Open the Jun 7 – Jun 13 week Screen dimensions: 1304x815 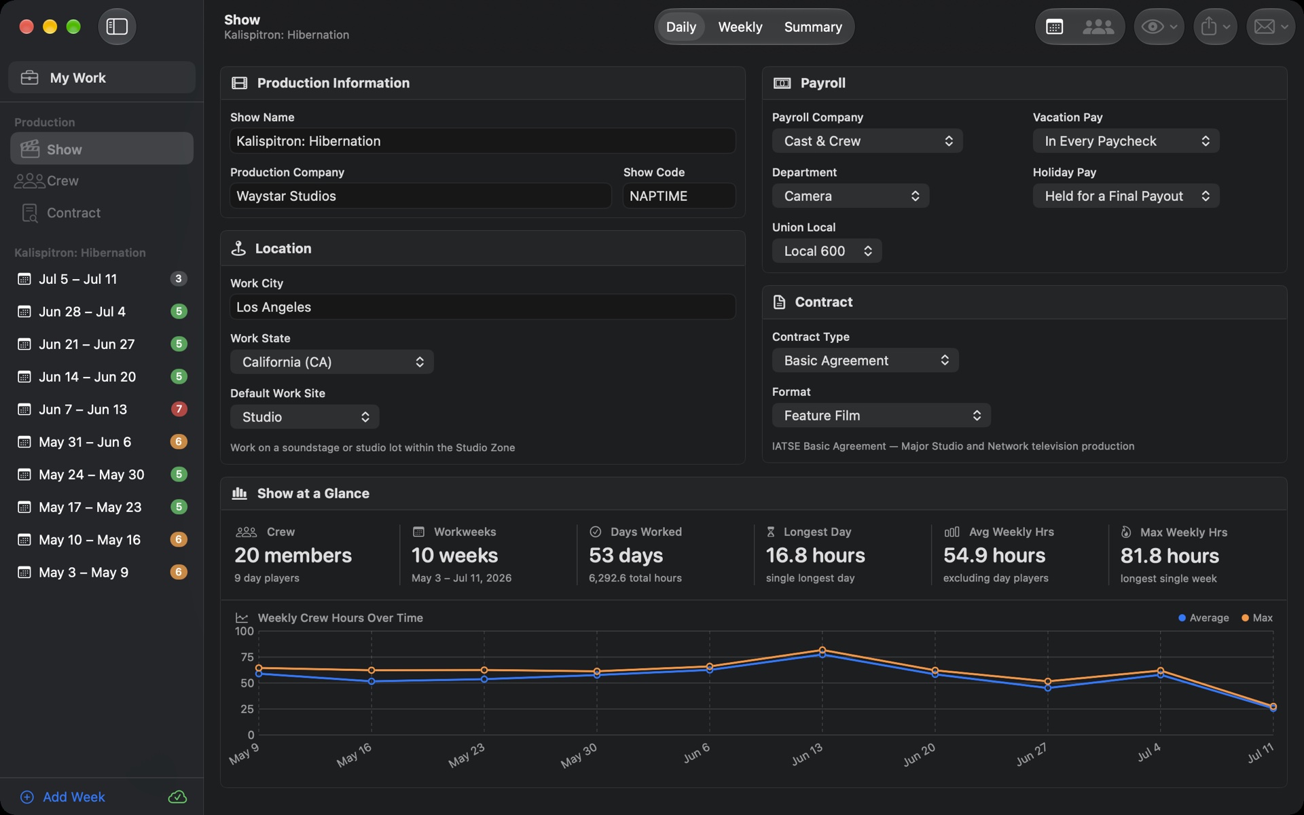pyautogui.click(x=102, y=410)
